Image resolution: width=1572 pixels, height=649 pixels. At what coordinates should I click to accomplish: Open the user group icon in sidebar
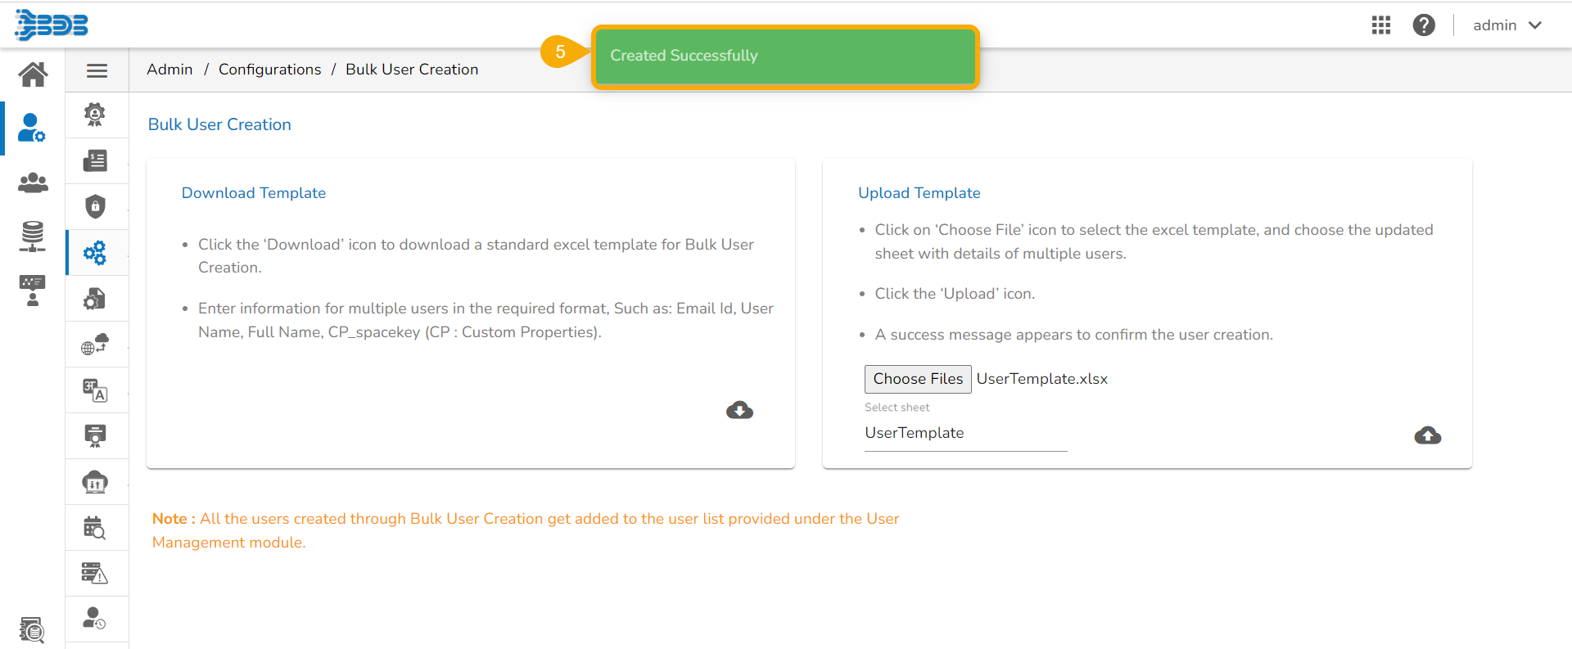click(33, 183)
